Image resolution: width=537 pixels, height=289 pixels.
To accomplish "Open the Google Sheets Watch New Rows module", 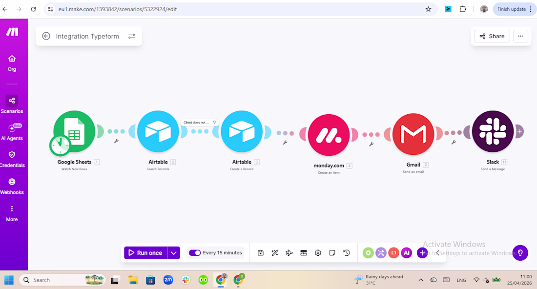I will 74,131.
